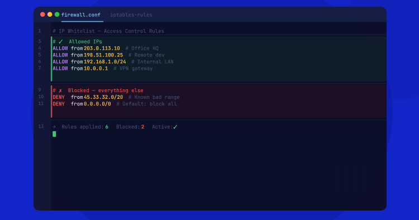
Task: Click the '# Remote dev' comment
Action: coord(146,55)
